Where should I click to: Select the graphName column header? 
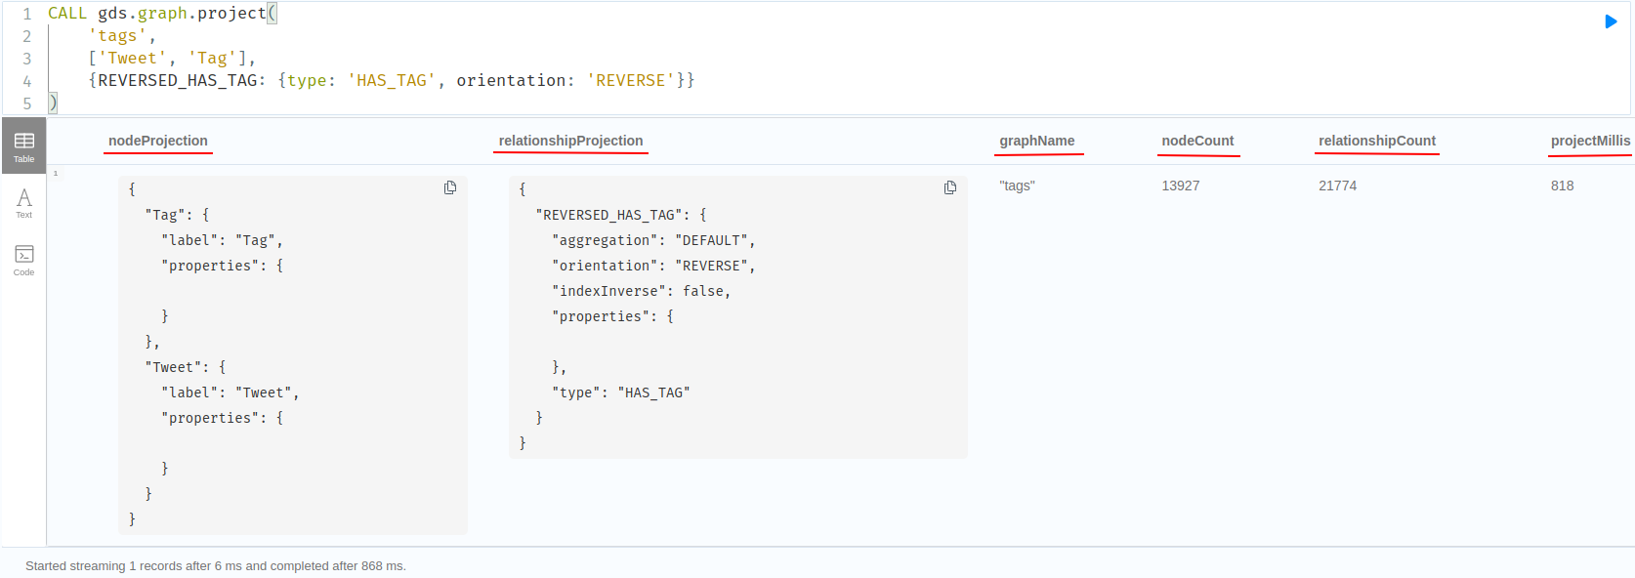pyautogui.click(x=1037, y=141)
